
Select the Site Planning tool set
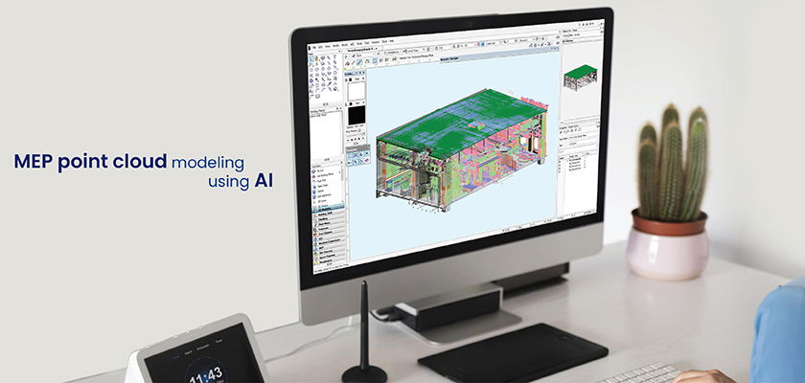point(328,252)
